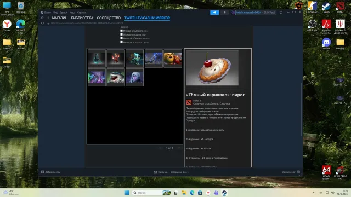Open the Корзина recycle bin icon

click(21, 8)
